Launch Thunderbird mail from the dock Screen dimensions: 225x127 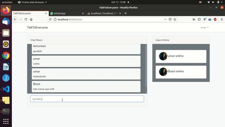pos(6,22)
